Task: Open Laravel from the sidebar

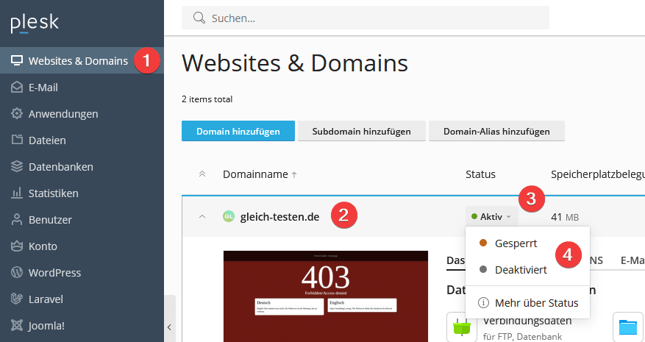Action: point(46,299)
